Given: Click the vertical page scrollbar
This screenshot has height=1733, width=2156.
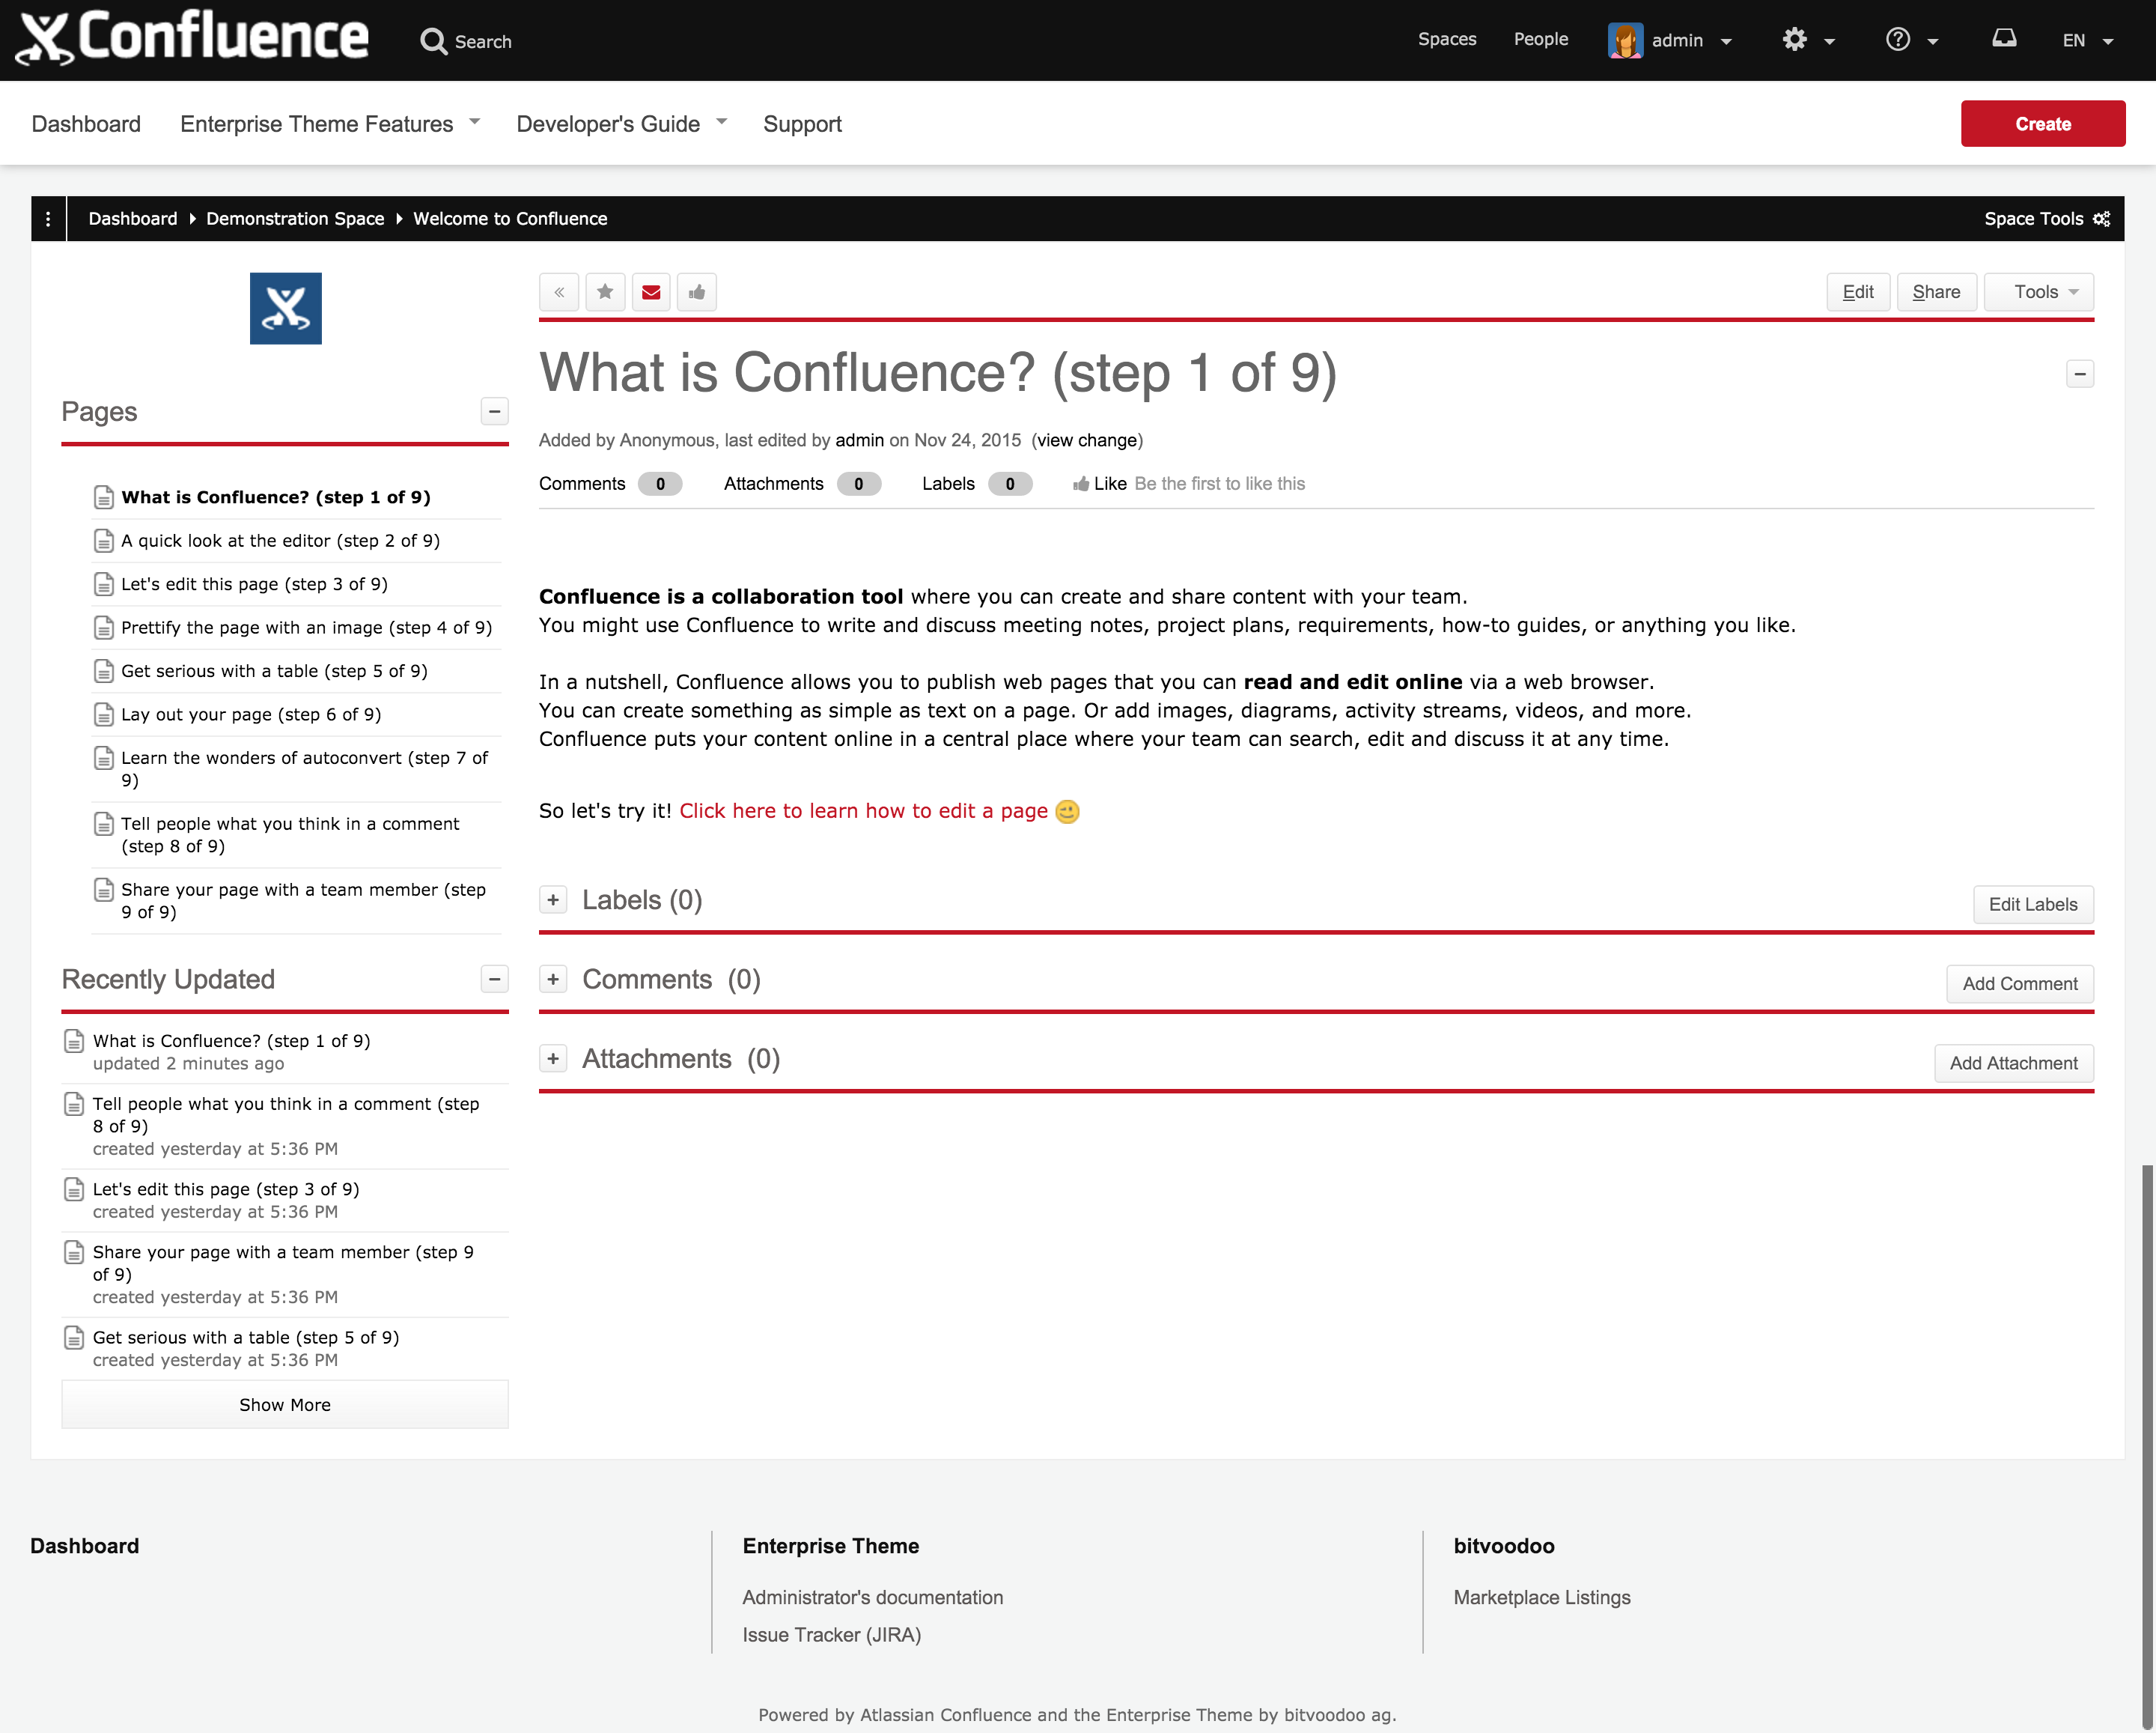Looking at the screenshot, I should [2148, 1446].
